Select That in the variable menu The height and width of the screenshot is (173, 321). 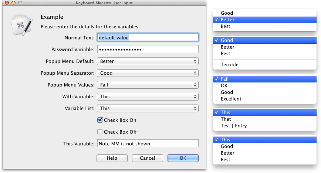(265, 119)
